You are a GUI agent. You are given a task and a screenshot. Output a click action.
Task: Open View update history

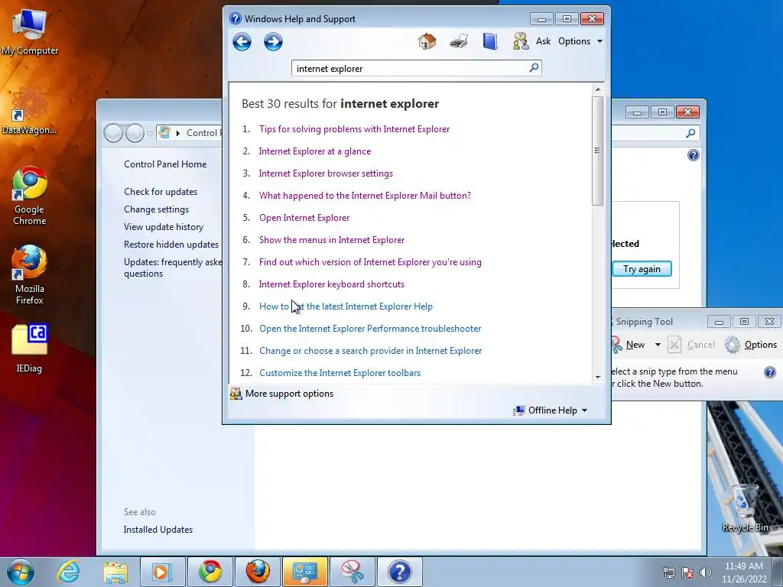pyautogui.click(x=164, y=227)
